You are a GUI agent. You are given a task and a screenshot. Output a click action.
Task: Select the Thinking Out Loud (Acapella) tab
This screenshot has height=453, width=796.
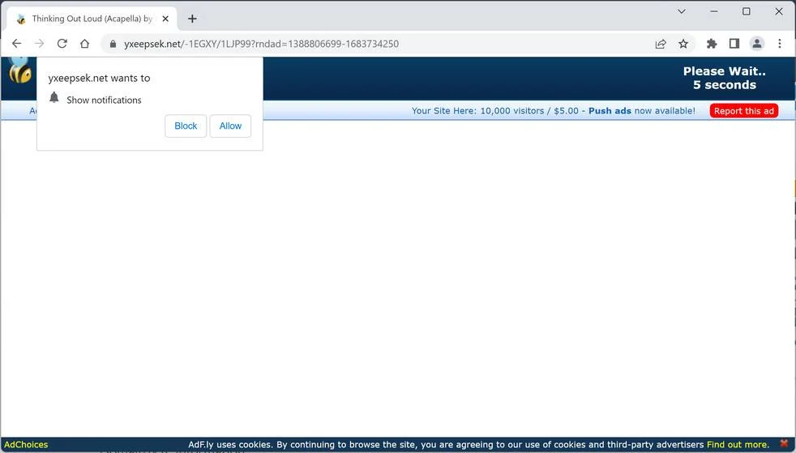92,19
